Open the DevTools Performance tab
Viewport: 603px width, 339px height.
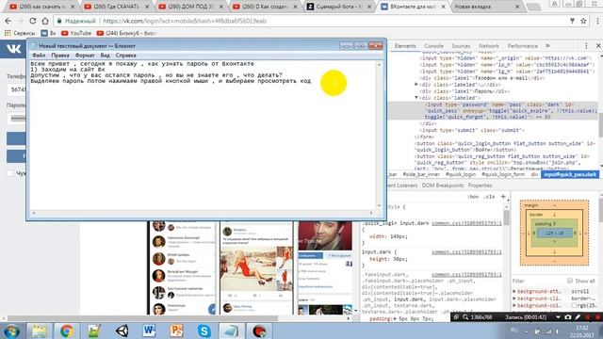(x=523, y=46)
